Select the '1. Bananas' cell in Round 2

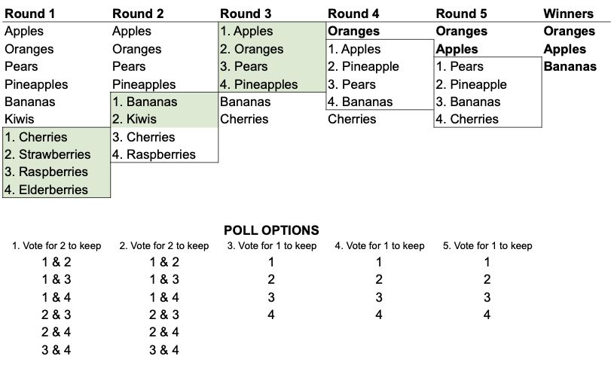(164, 102)
